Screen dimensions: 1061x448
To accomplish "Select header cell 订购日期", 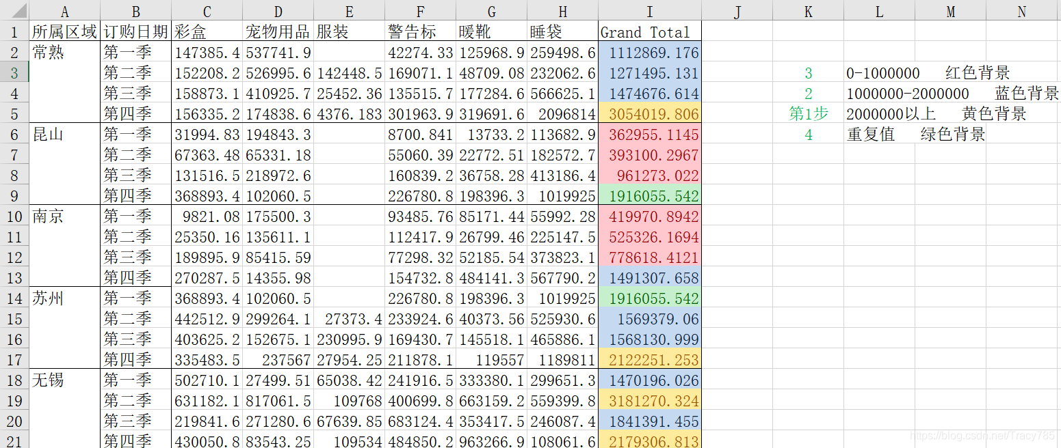I will coord(136,32).
